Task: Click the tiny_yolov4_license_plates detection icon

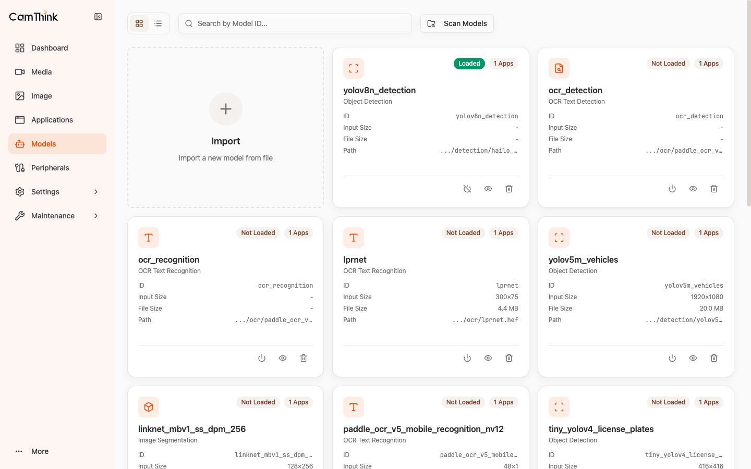Action: (x=559, y=407)
